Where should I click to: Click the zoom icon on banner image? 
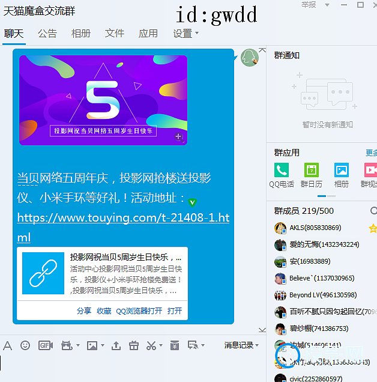179,137
